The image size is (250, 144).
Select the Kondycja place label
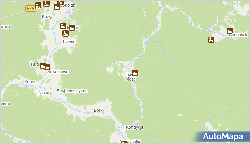(134, 127)
